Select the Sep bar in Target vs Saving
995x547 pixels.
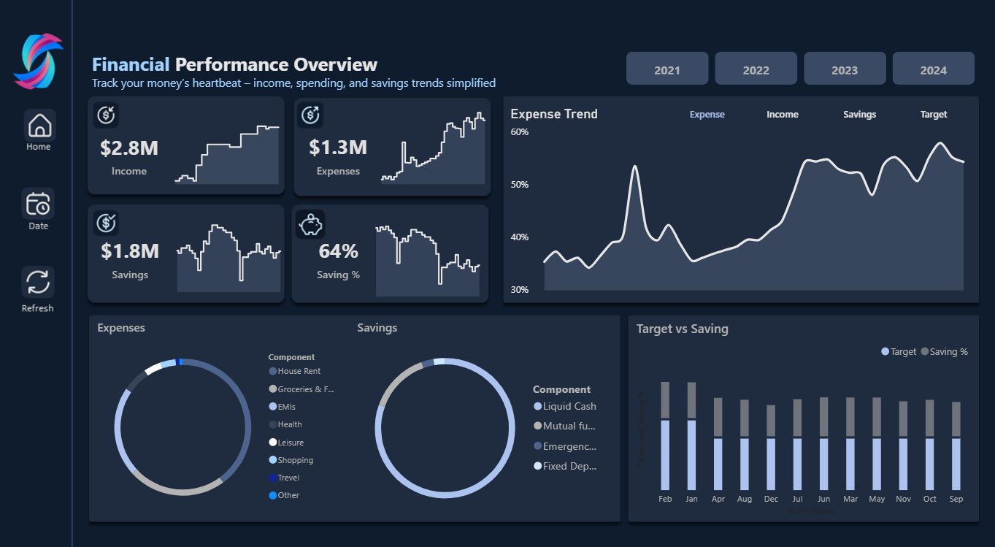(x=956, y=446)
